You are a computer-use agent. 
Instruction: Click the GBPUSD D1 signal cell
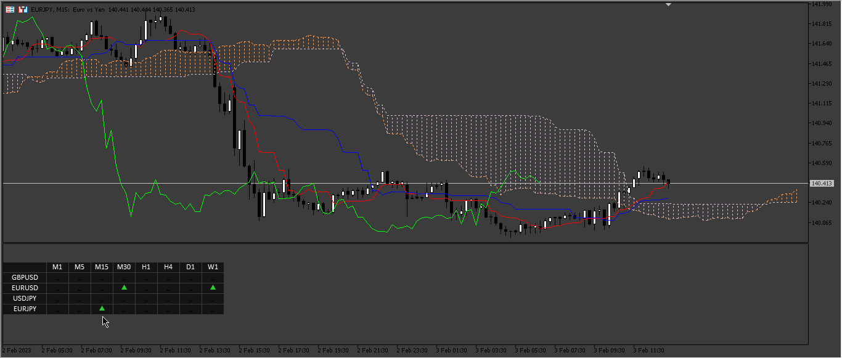click(190, 277)
